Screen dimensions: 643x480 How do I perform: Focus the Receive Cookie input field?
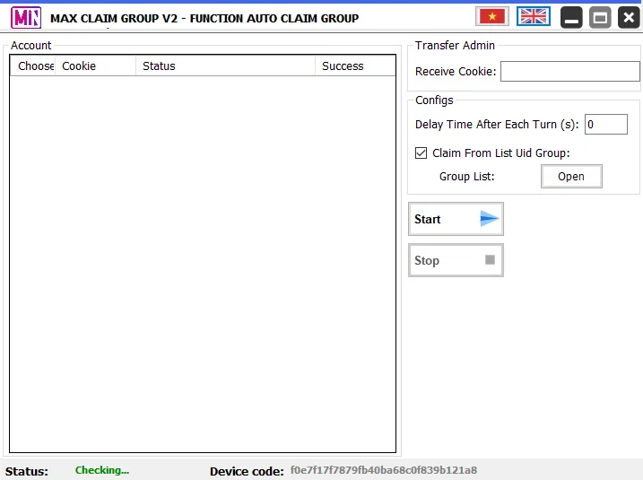point(569,72)
